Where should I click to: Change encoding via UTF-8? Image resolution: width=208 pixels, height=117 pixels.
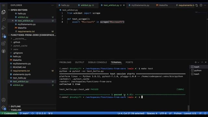coord(163,113)
